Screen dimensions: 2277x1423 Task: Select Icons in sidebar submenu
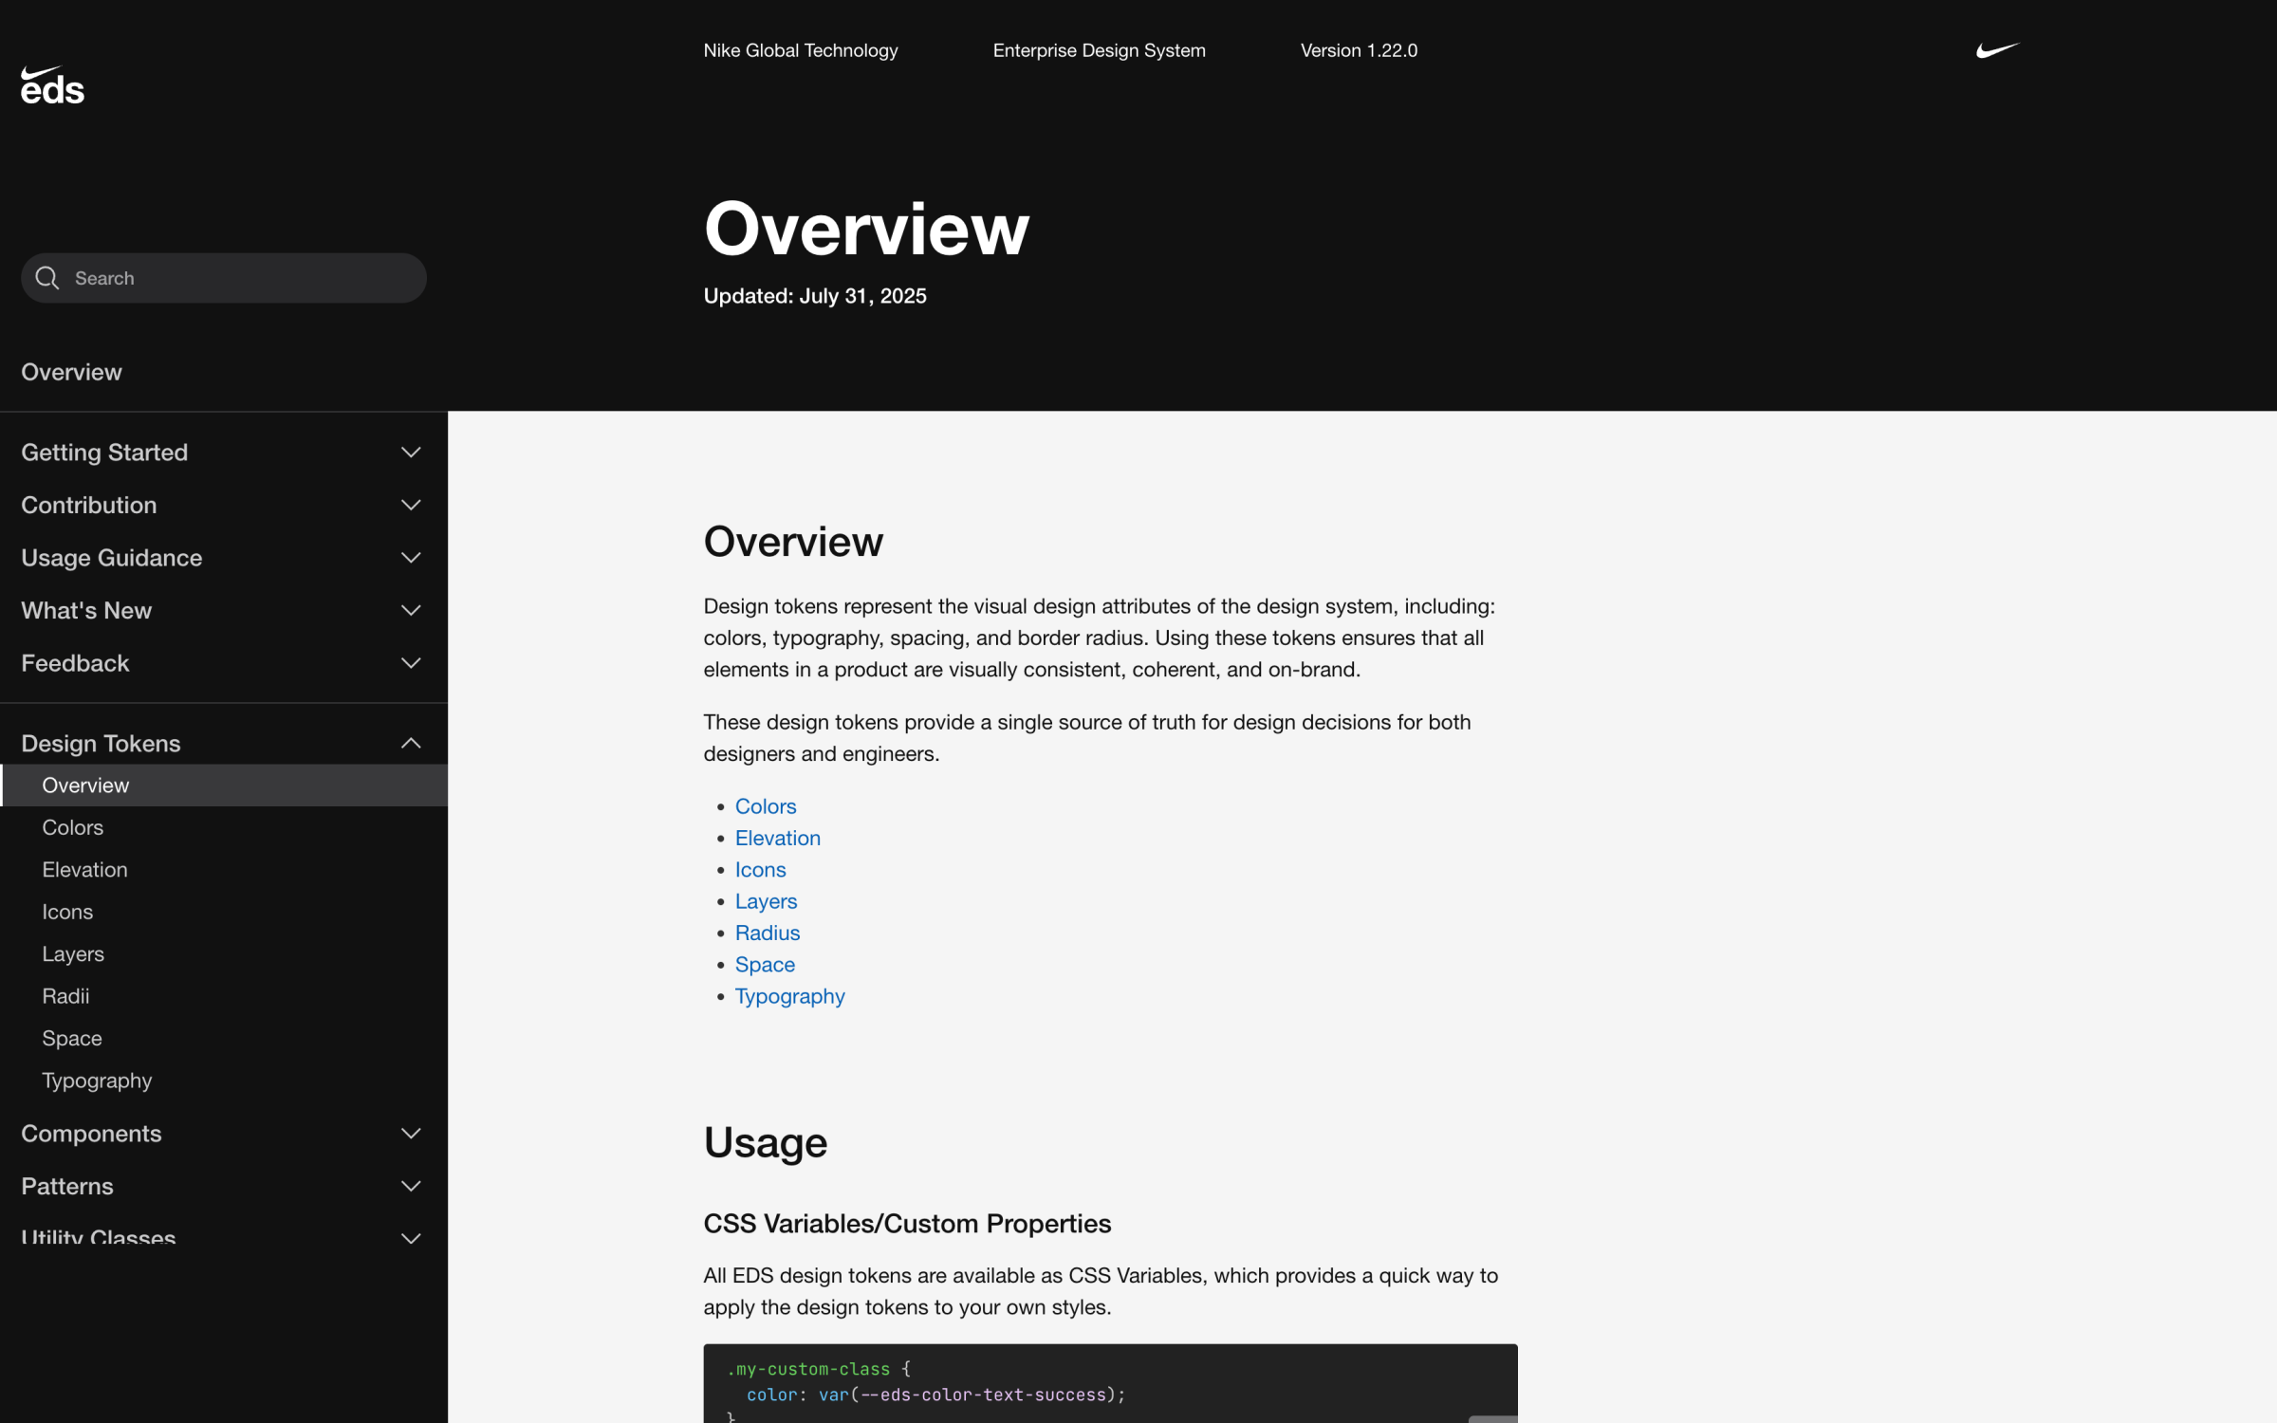[67, 912]
